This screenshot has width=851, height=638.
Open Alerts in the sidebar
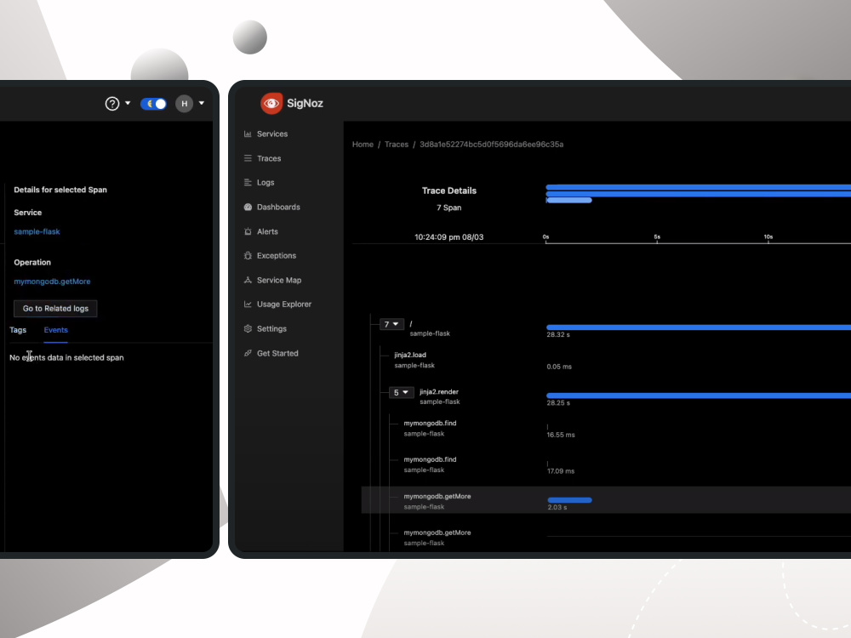tap(267, 231)
